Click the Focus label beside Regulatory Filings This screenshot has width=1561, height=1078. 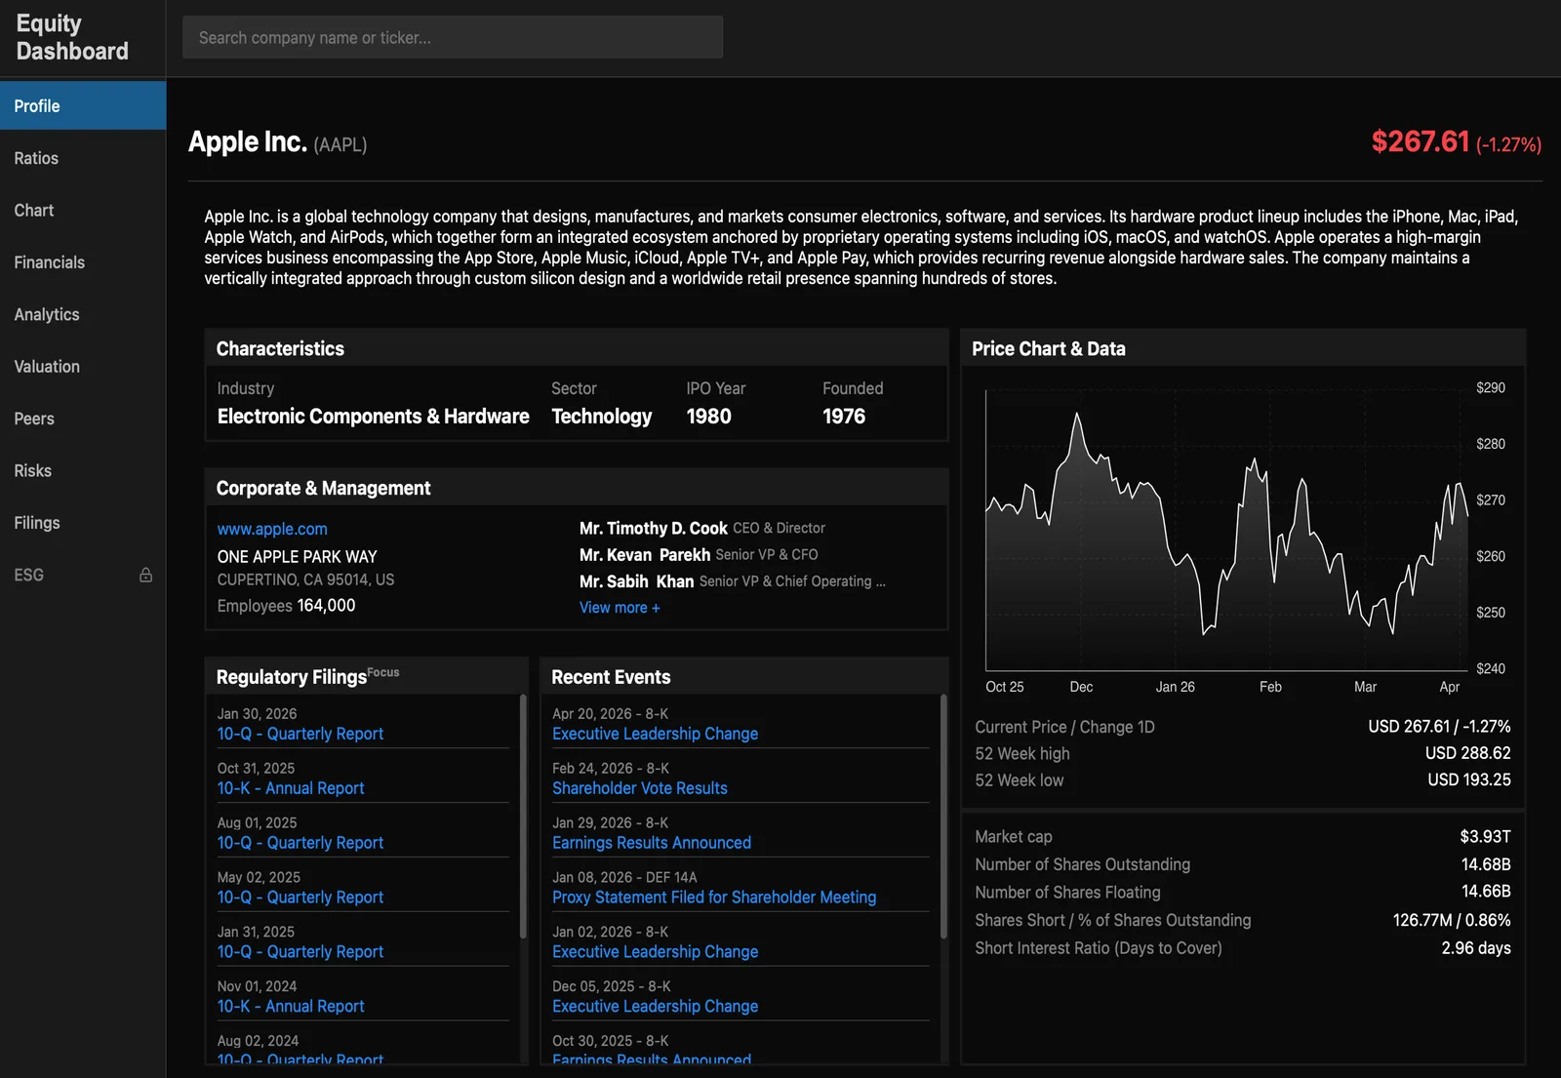tap(383, 672)
